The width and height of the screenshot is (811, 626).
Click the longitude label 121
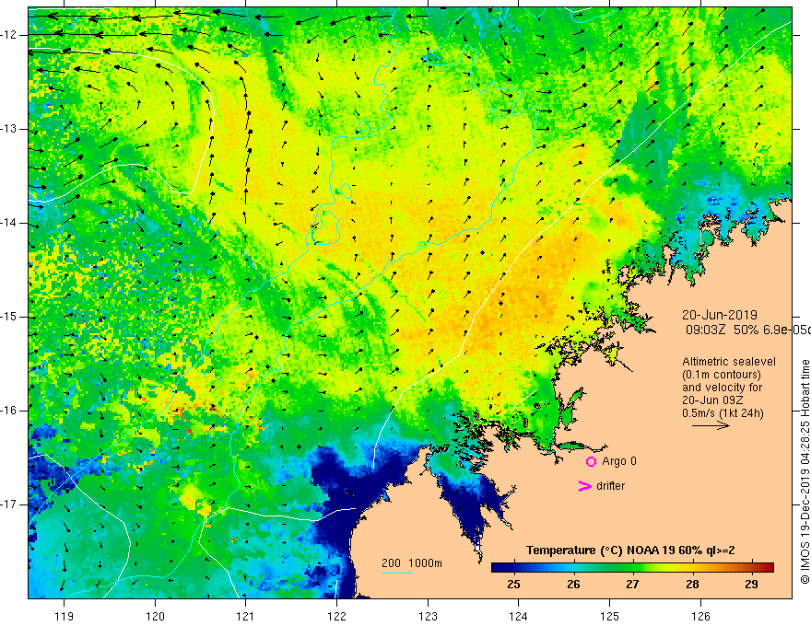(245, 616)
